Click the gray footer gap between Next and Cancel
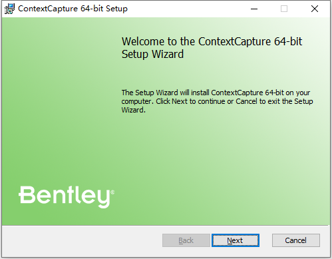Viewport: 332px width, 259px height. 265,240
